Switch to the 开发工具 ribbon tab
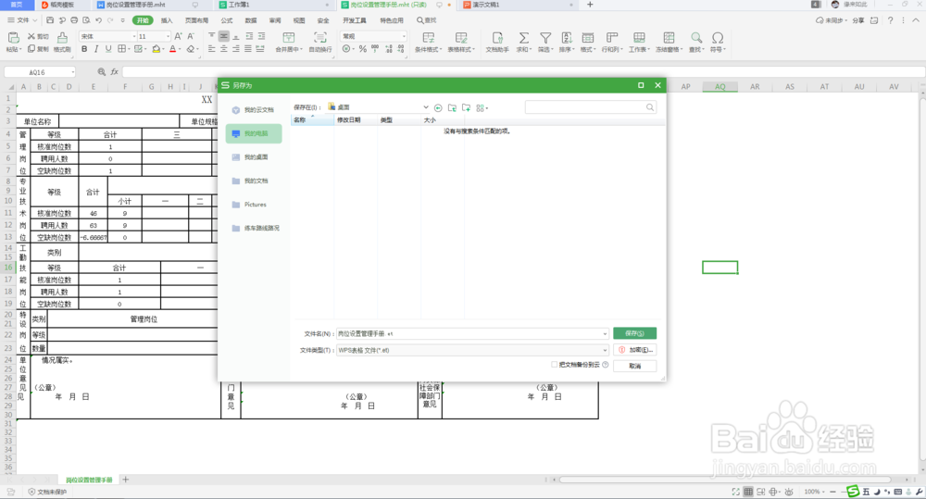 355,20
